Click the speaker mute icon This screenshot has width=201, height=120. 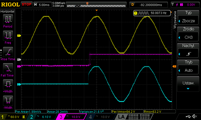(x=194, y=116)
